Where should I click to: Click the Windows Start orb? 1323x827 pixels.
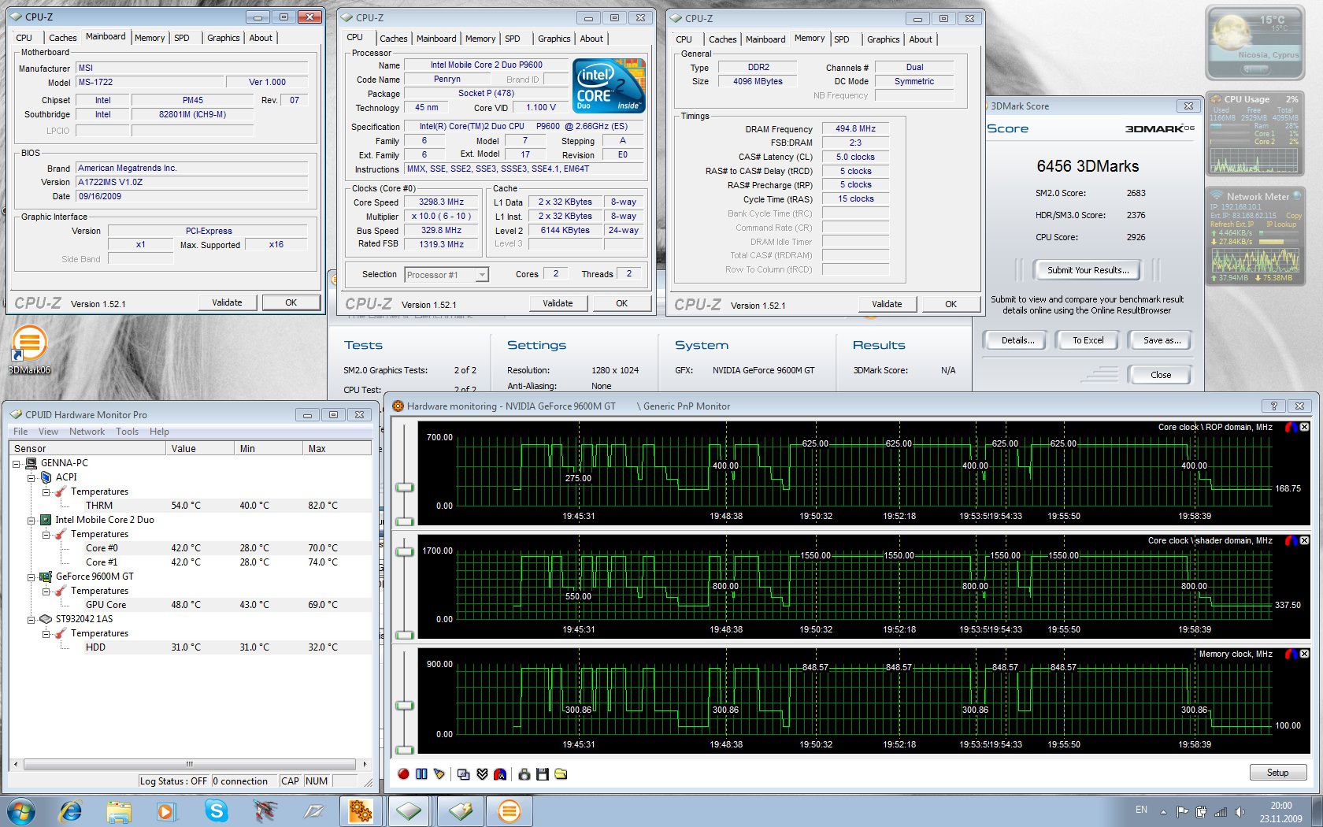(x=21, y=810)
